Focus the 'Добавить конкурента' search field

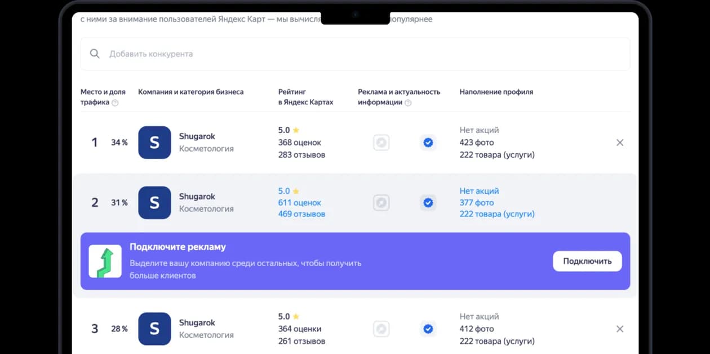pyautogui.click(x=355, y=54)
